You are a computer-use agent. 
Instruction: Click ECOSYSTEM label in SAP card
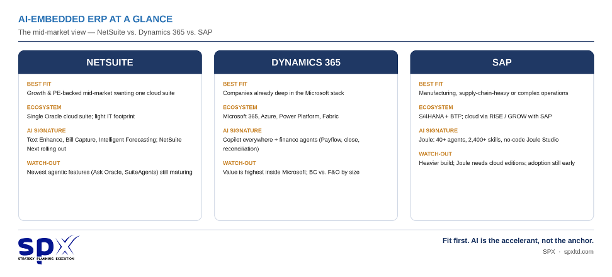(x=436, y=107)
